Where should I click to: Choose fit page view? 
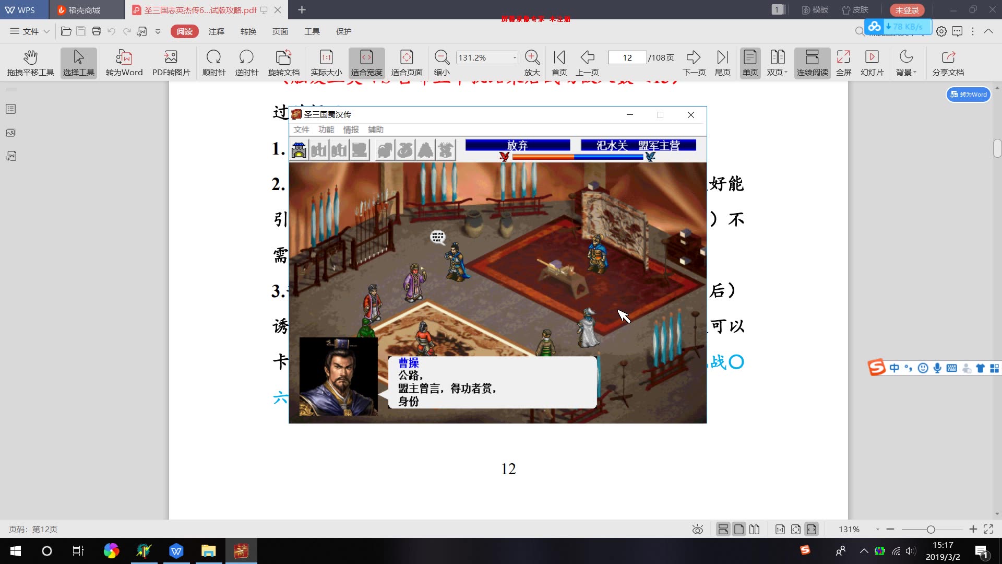pos(407,63)
